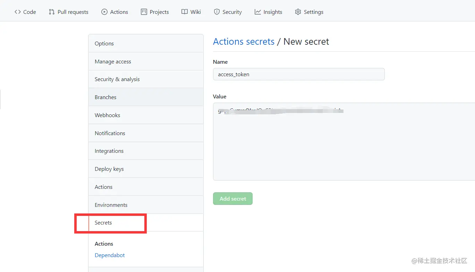Viewport: 475px width, 272px height.
Task: Open the Deploy keys section
Action: tap(109, 169)
